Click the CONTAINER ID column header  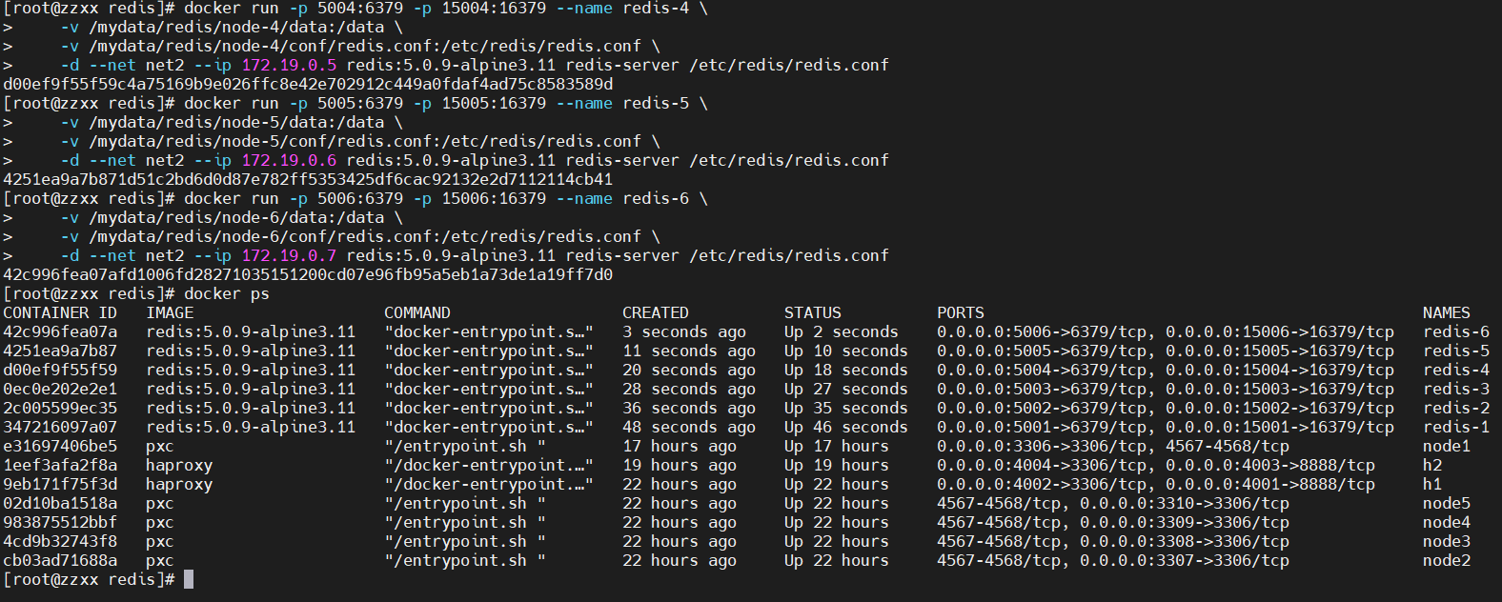click(60, 312)
